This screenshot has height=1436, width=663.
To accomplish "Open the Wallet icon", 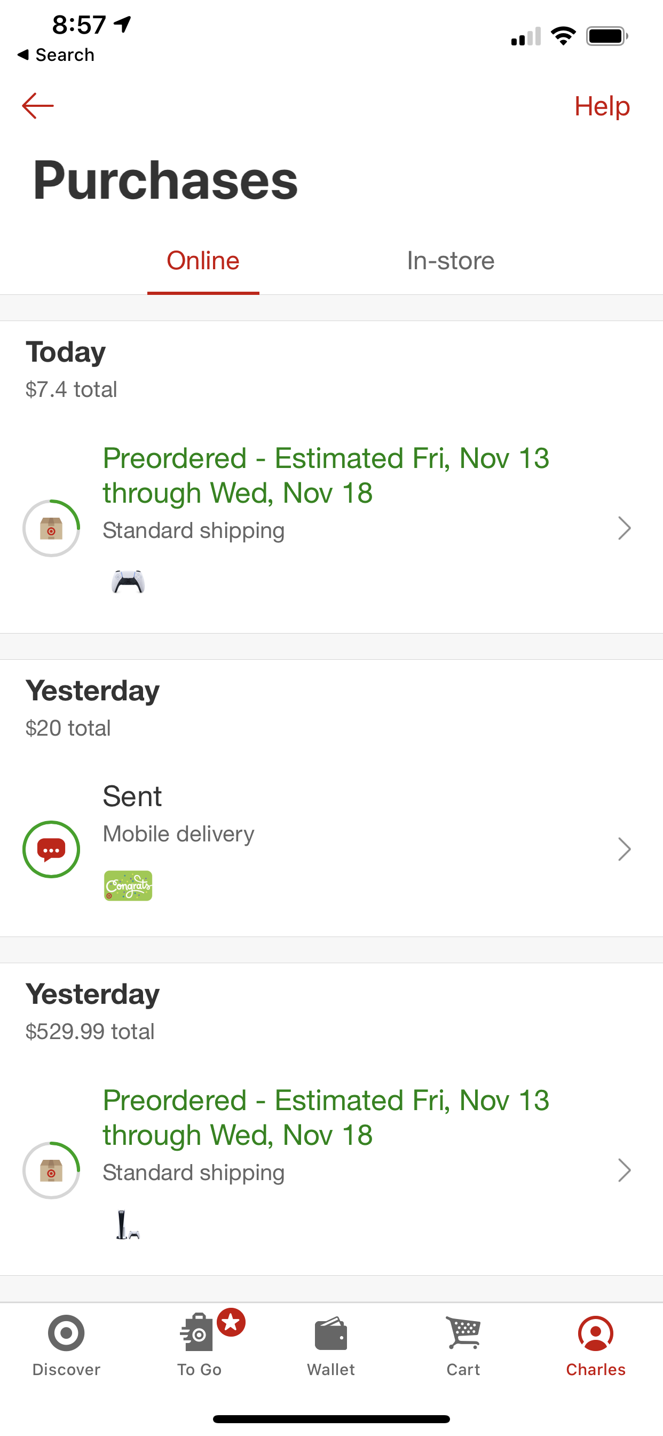I will [x=331, y=1334].
